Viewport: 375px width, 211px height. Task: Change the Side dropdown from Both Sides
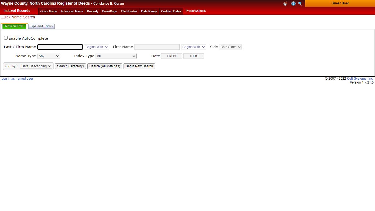[230, 47]
